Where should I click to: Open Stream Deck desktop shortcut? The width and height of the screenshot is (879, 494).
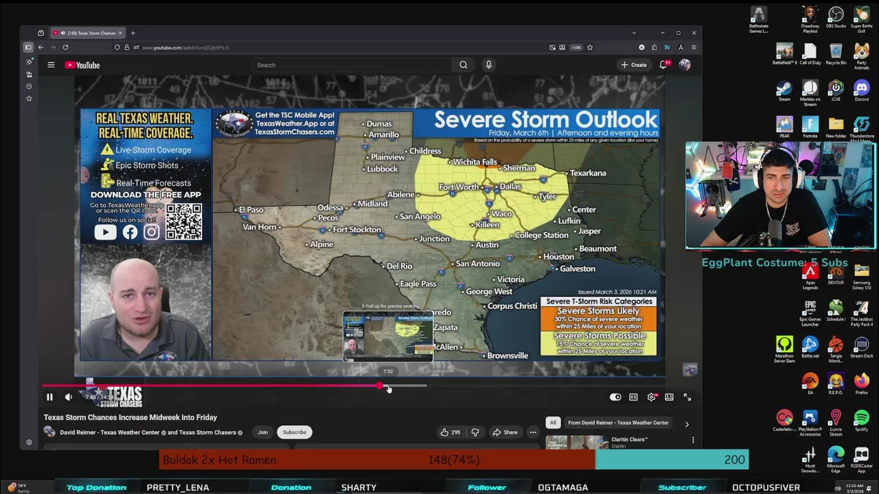coord(862,347)
